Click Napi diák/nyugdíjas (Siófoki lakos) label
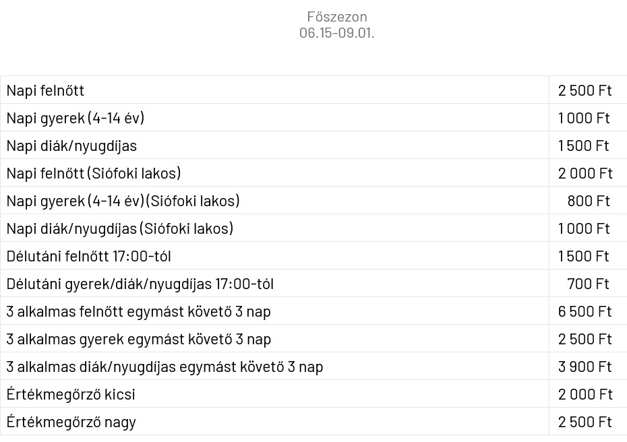 click(x=120, y=228)
